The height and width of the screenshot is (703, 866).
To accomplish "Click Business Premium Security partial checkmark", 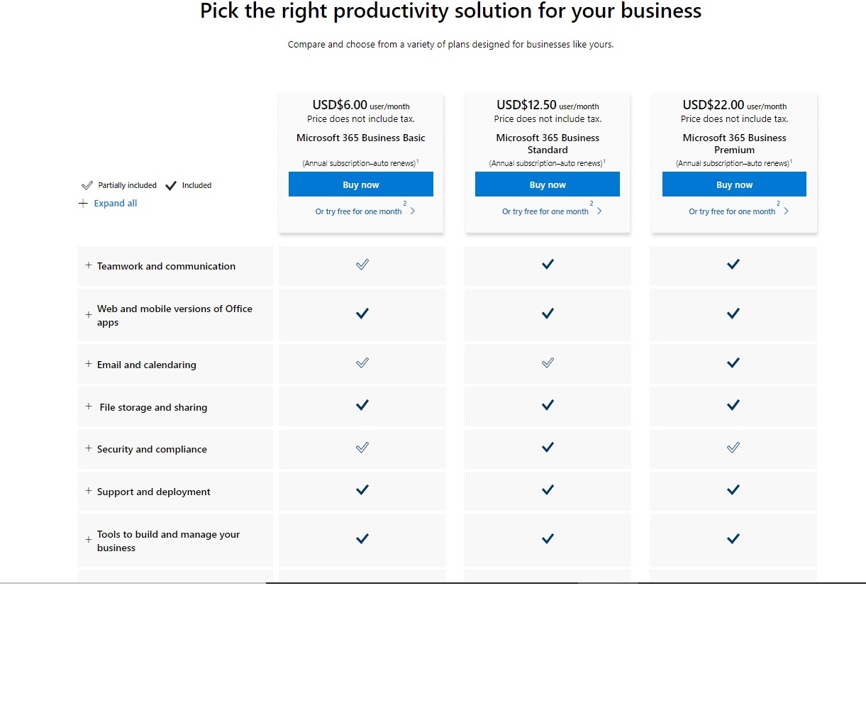I will [733, 448].
